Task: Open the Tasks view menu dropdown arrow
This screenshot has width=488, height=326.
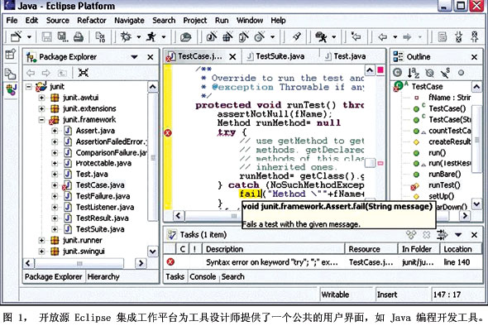Action: coord(458,235)
